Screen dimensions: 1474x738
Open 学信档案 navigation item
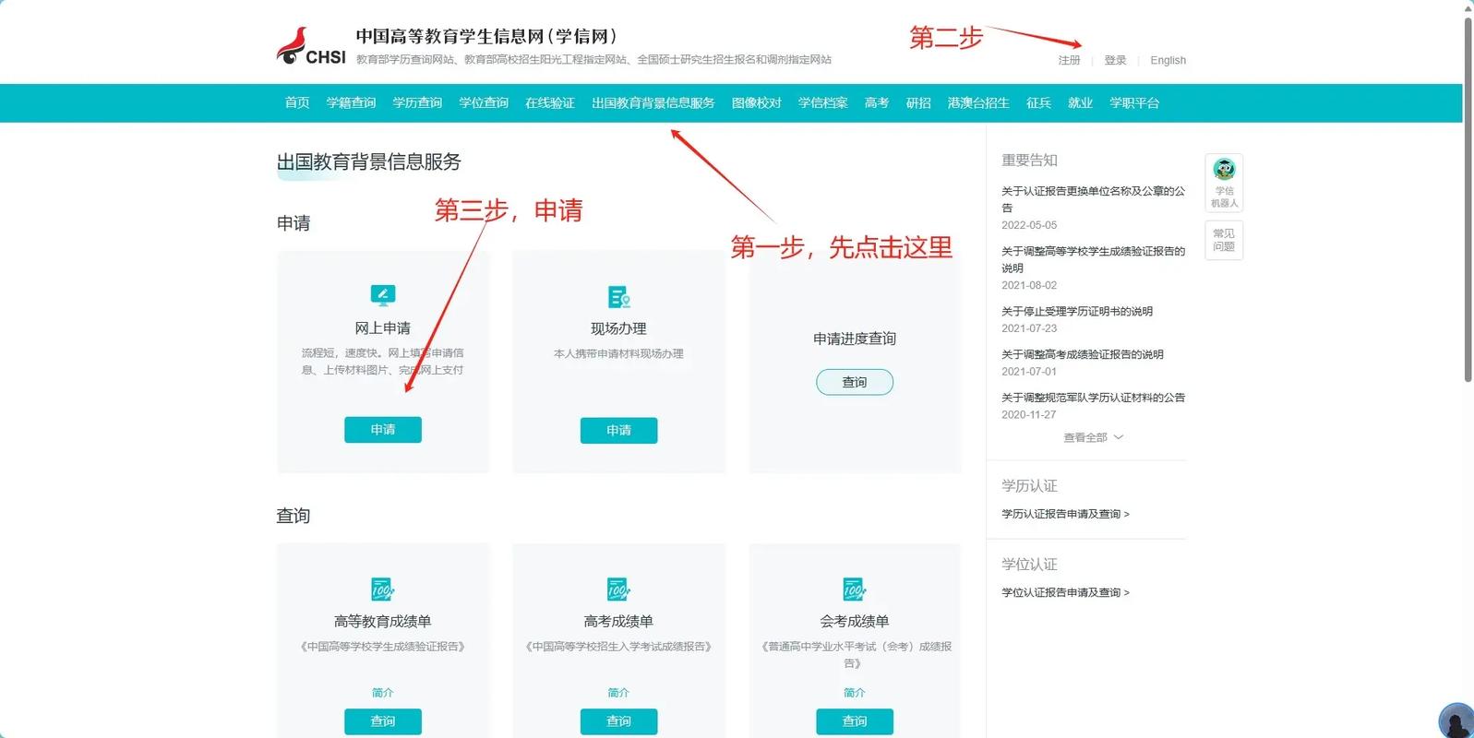(x=823, y=102)
